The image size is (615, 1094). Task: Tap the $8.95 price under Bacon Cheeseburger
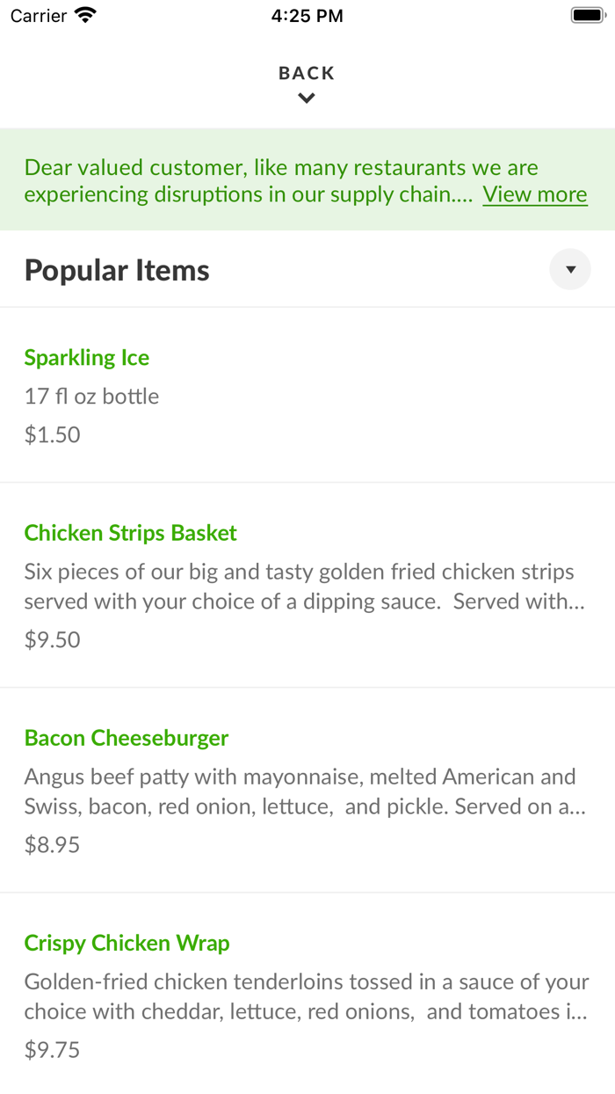[53, 844]
